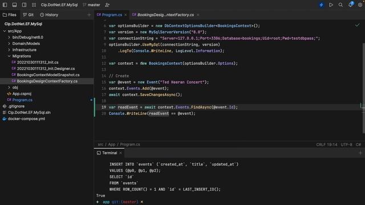Screen dimensions: 365x205
Task: Click 'App' in the breadcrumb path
Action: (112, 144)
